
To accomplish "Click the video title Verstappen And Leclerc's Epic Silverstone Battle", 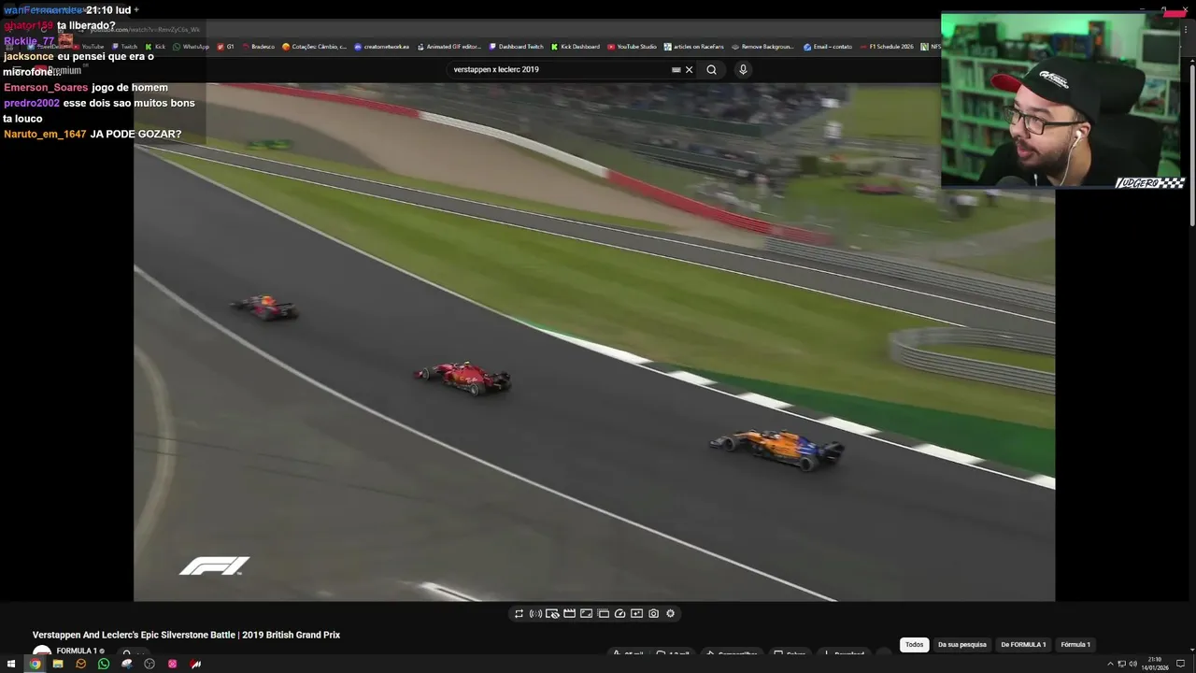I will click(186, 636).
